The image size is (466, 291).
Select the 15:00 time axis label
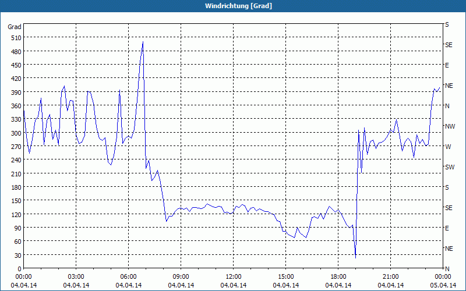[x=286, y=277]
